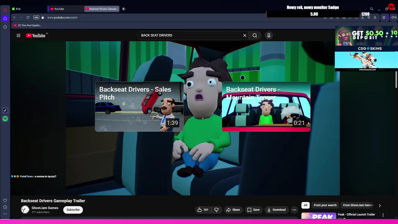Image resolution: width=398 pixels, height=224 pixels.
Task: Open the browser profile icon
Action: click(x=375, y=17)
